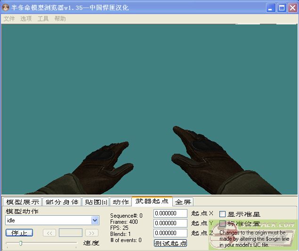Enable the 显示准星 checkbox
This screenshot has height=251, width=299.
(223, 214)
